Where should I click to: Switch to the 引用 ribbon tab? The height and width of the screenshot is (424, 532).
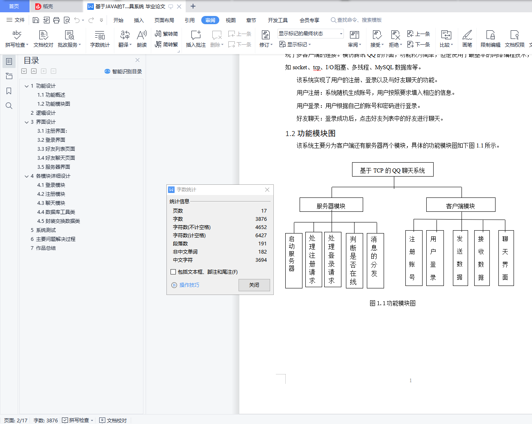click(x=190, y=20)
